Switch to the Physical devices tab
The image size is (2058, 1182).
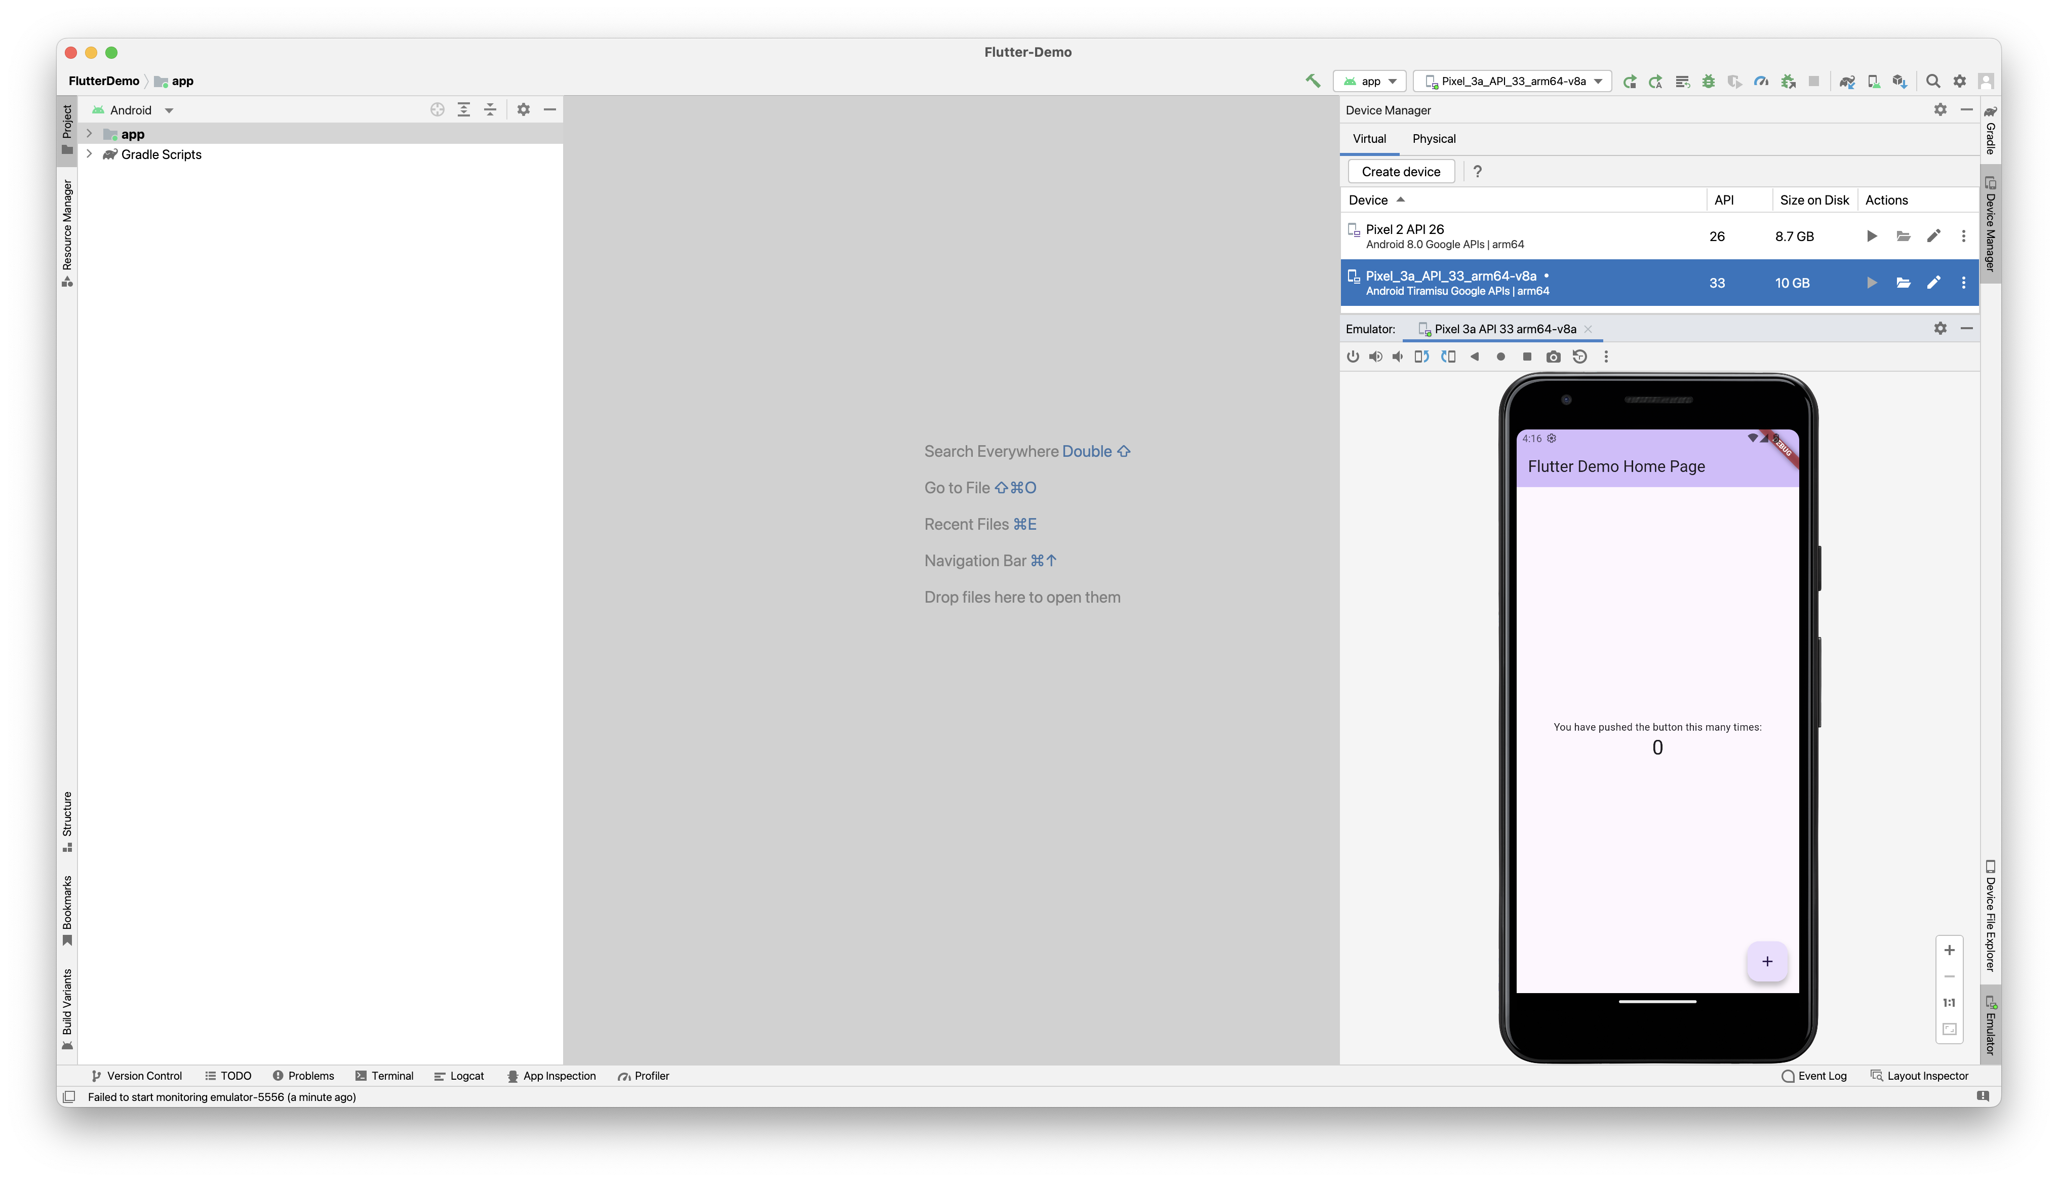pos(1434,139)
